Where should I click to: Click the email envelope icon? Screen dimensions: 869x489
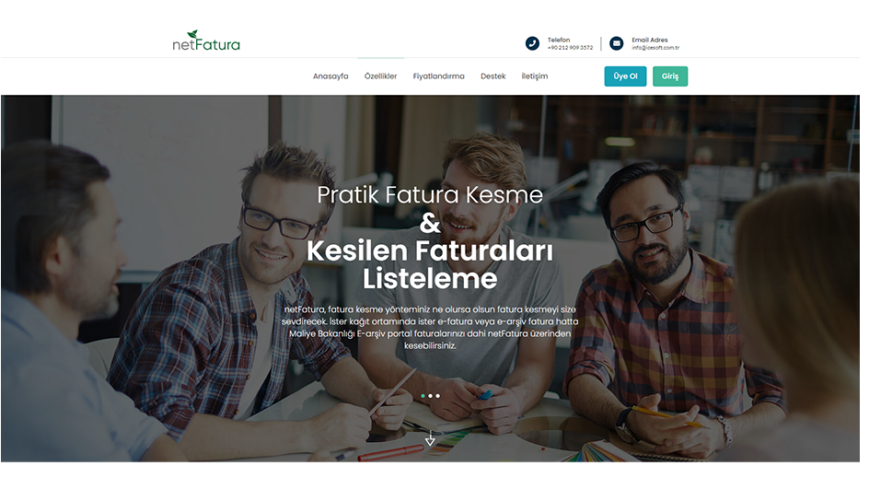(616, 43)
